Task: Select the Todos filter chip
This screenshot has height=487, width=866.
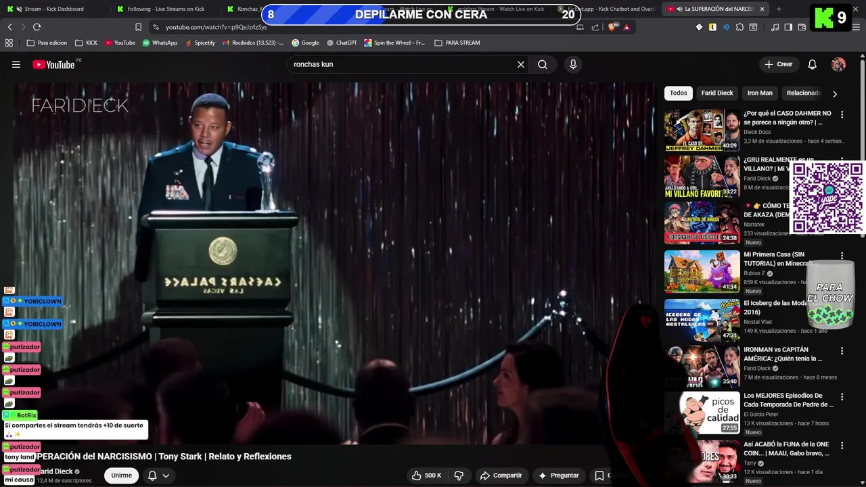Action: coord(679,93)
